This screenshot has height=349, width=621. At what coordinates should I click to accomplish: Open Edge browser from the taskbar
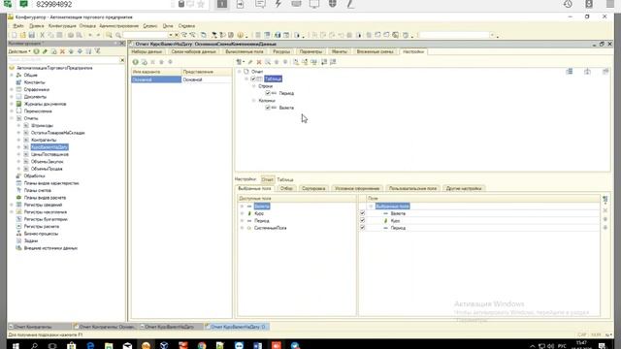[90, 346]
